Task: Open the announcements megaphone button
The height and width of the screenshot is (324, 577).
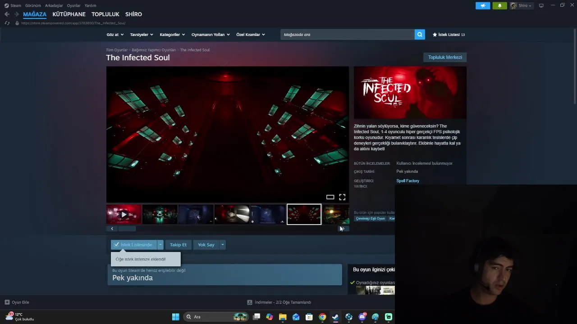Action: click(x=482, y=5)
